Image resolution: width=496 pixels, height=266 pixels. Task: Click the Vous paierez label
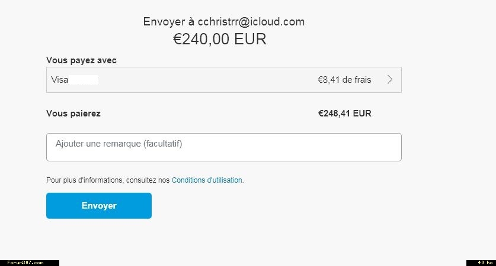point(73,113)
